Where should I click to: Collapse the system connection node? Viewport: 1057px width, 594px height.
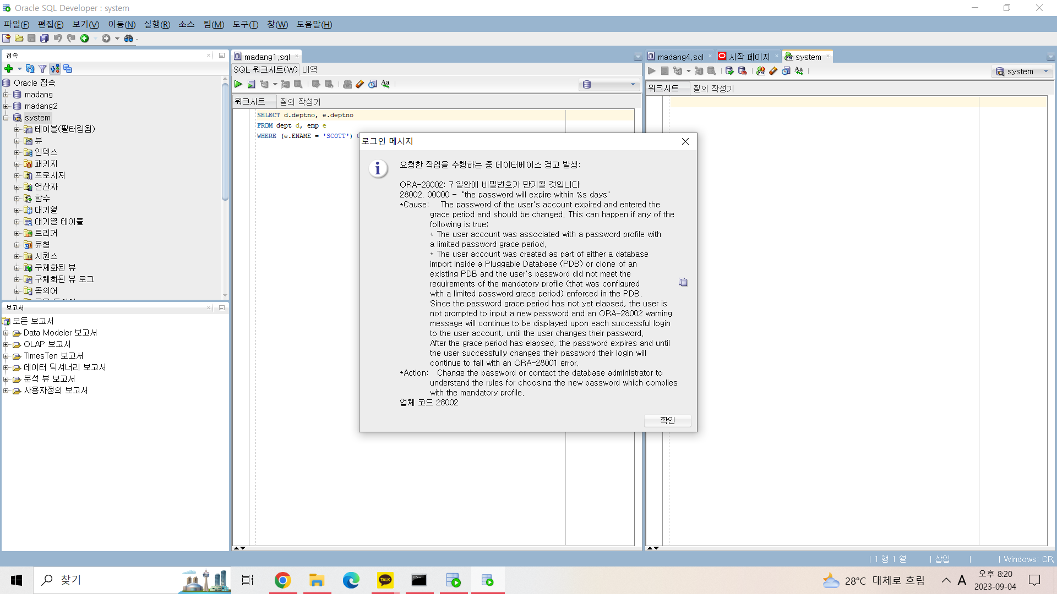(x=6, y=118)
